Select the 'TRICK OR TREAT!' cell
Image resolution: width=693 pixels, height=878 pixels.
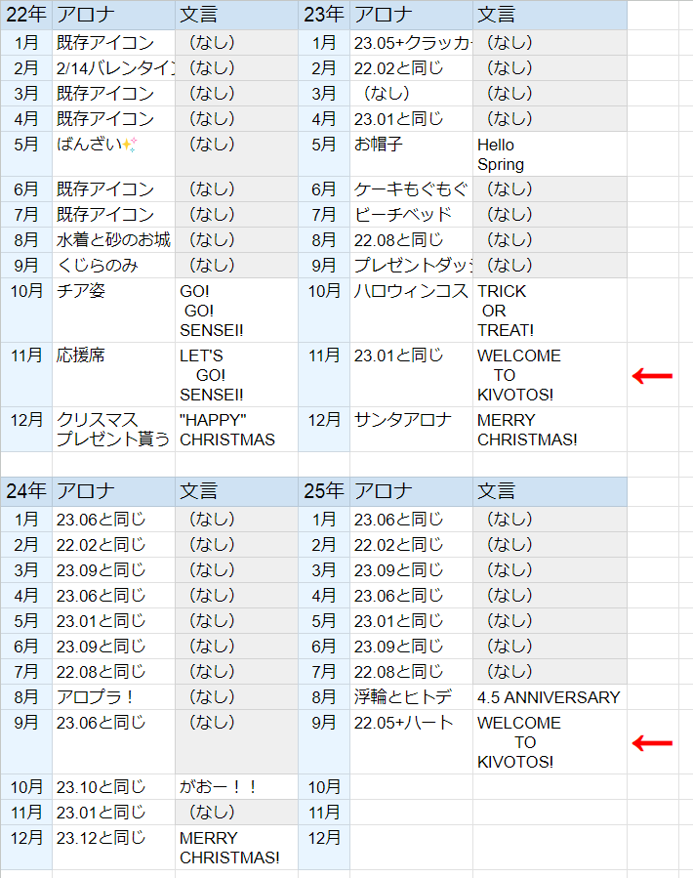[549, 311]
